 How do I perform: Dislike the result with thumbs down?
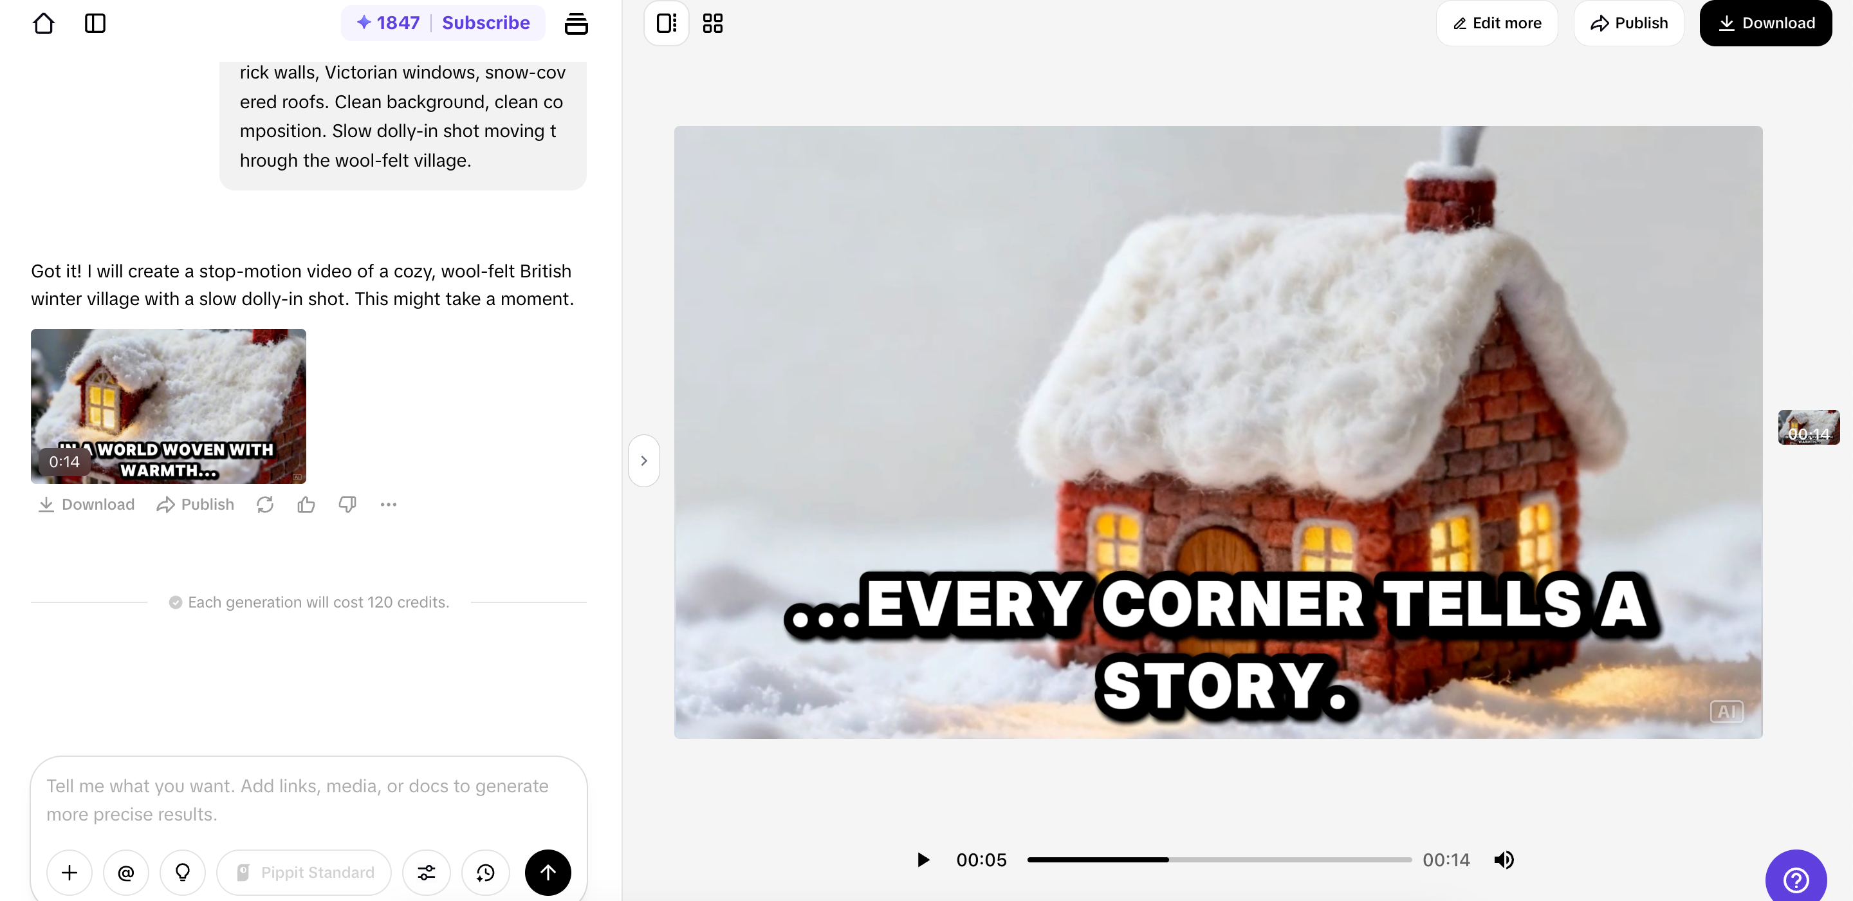pyautogui.click(x=347, y=504)
